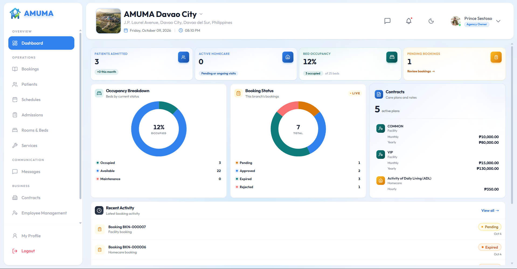Expand the AMUMA Davao City branch switcher

click(201, 14)
